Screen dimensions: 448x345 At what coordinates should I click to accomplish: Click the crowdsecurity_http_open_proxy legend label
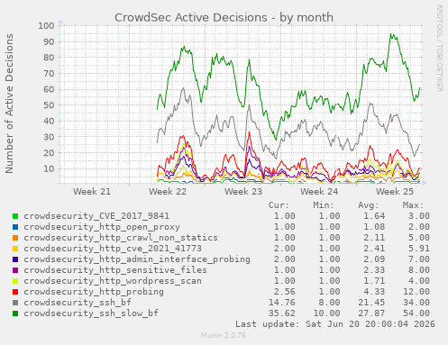pyautogui.click(x=102, y=227)
